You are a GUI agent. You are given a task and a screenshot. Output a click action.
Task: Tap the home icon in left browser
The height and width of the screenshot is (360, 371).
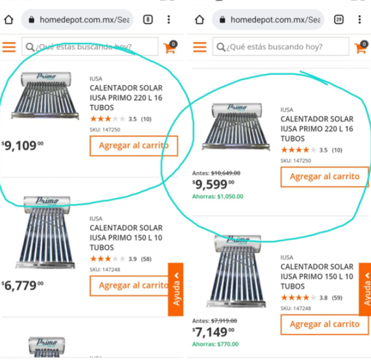[9, 20]
